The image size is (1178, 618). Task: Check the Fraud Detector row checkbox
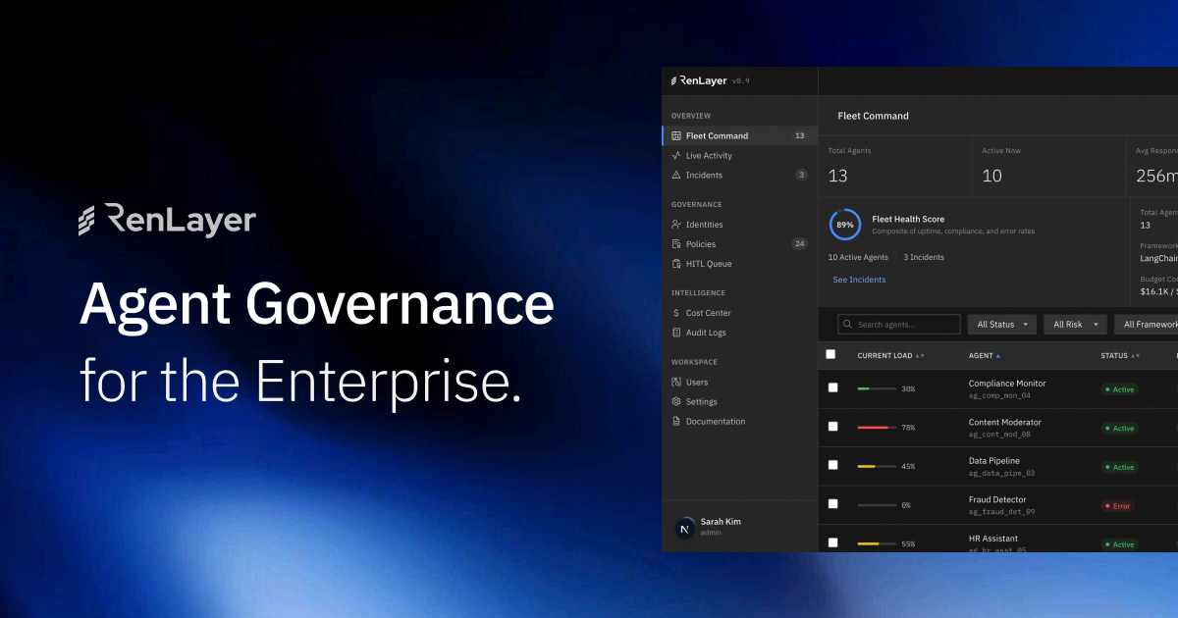831,503
